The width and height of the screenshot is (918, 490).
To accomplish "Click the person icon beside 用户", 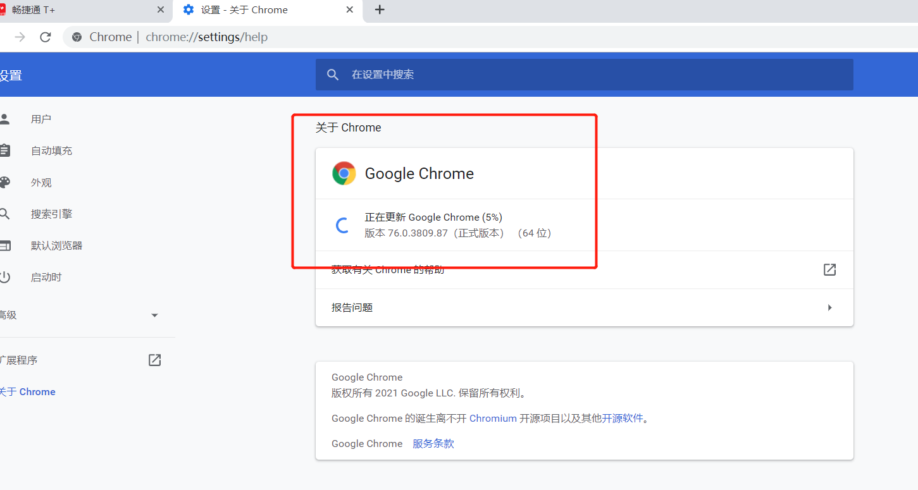I will (4, 119).
